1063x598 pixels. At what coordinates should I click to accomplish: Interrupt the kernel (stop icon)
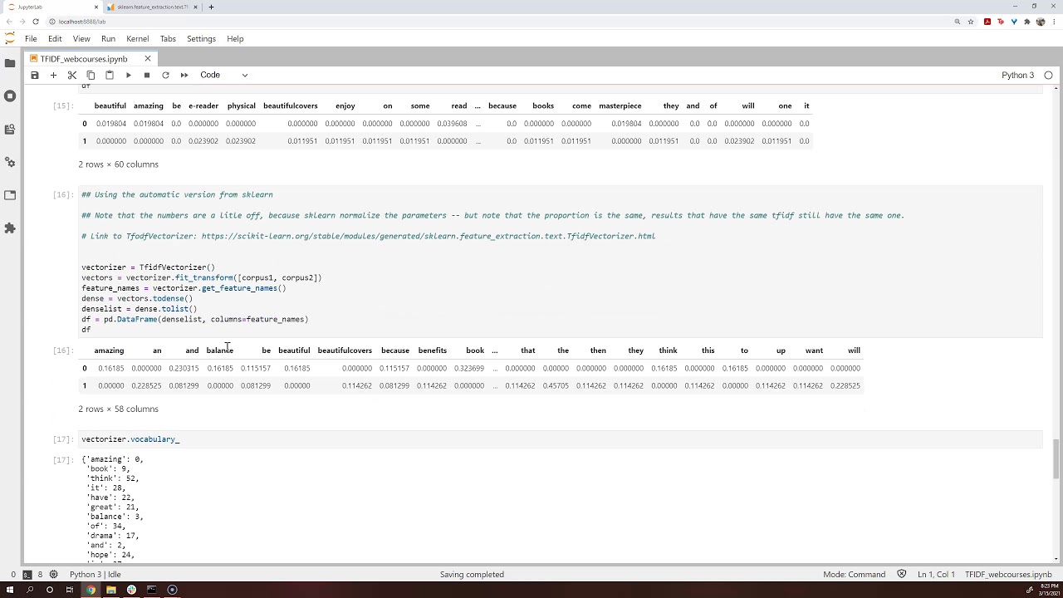pyautogui.click(x=146, y=75)
